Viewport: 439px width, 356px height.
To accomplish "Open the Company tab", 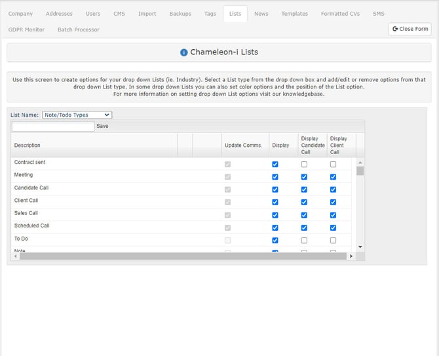I will pyautogui.click(x=20, y=14).
